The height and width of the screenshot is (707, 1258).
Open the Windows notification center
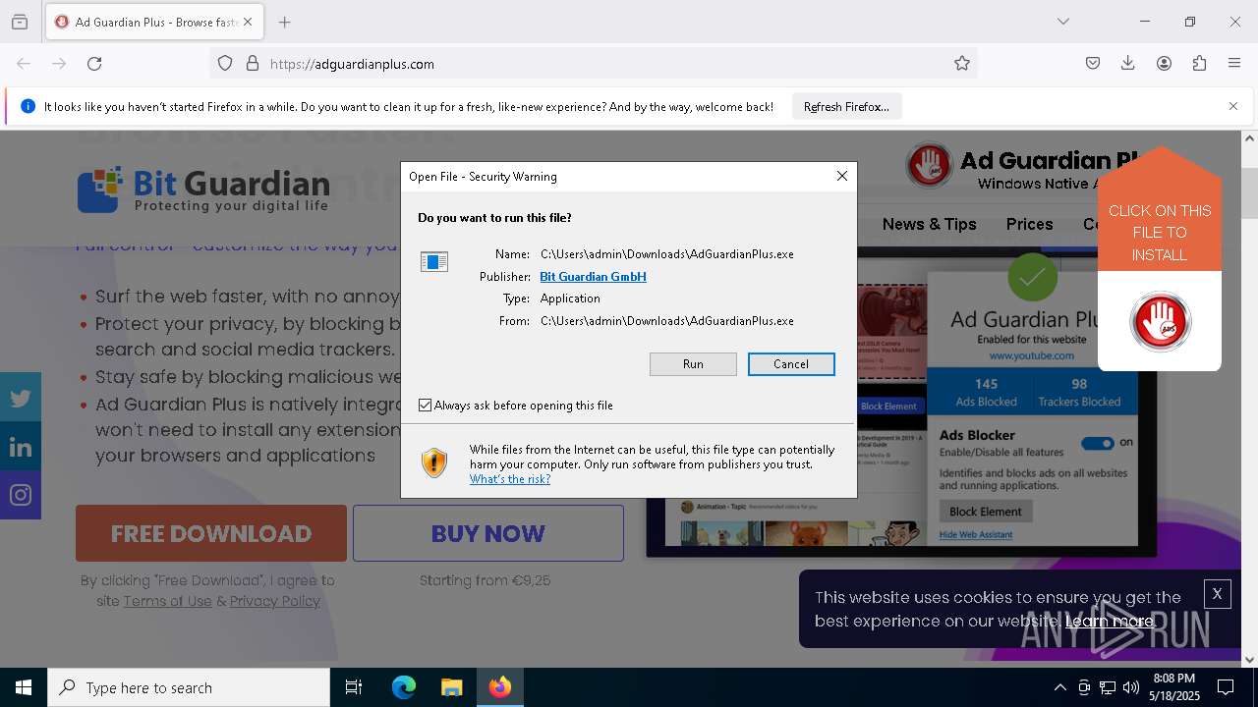(x=1226, y=687)
